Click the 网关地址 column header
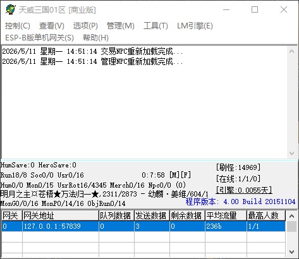The height and width of the screenshot is (259, 299). 61,215
